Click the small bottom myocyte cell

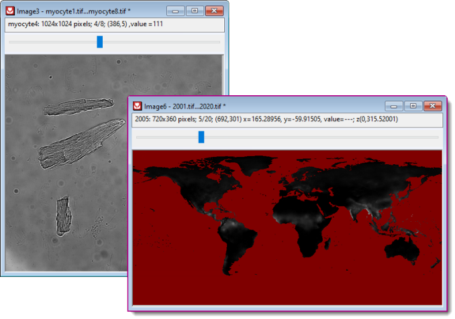pyautogui.click(x=63, y=215)
